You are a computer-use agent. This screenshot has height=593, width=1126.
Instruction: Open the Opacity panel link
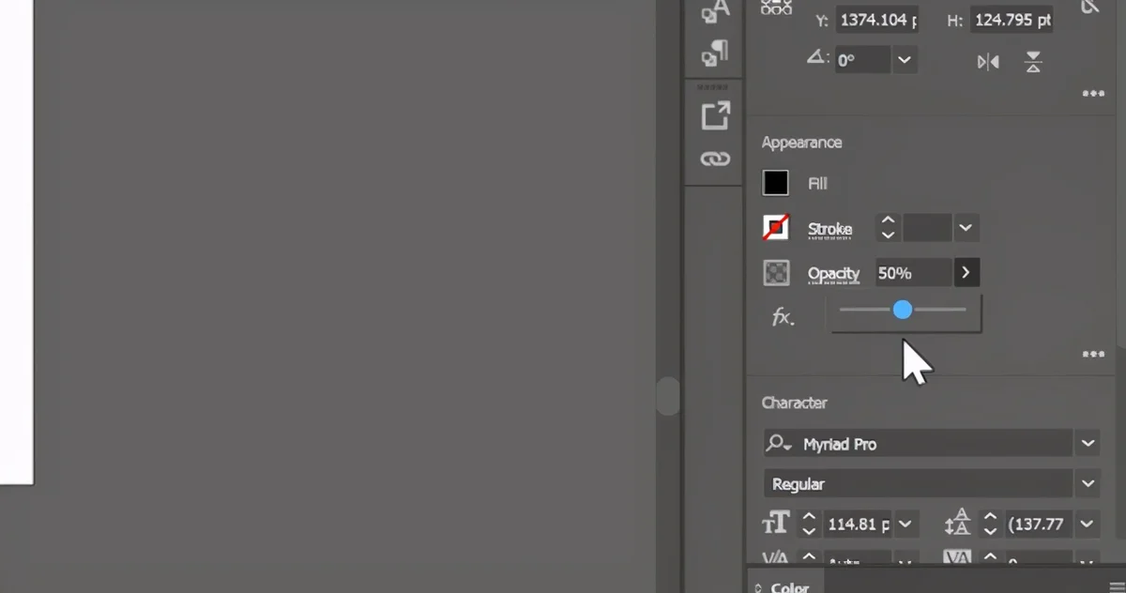[x=833, y=274]
